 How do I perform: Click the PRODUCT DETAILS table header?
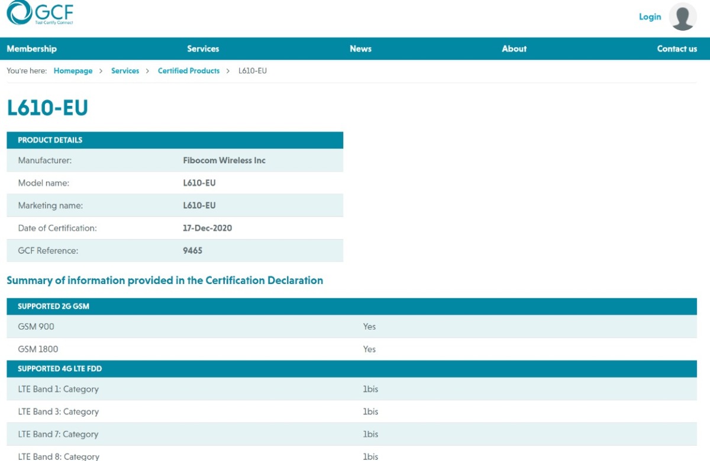point(175,140)
